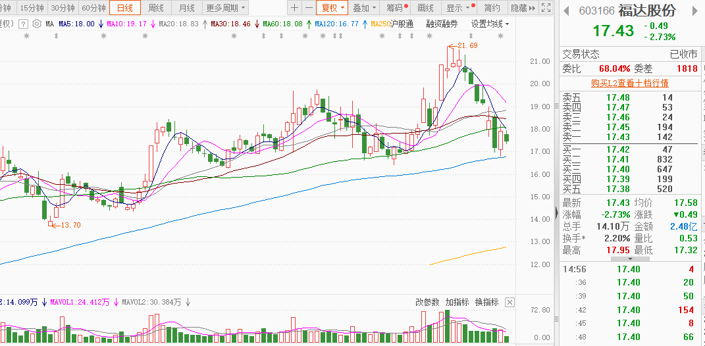Click the 买二 volume 832
The height and width of the screenshot is (346, 705).
[x=664, y=160]
